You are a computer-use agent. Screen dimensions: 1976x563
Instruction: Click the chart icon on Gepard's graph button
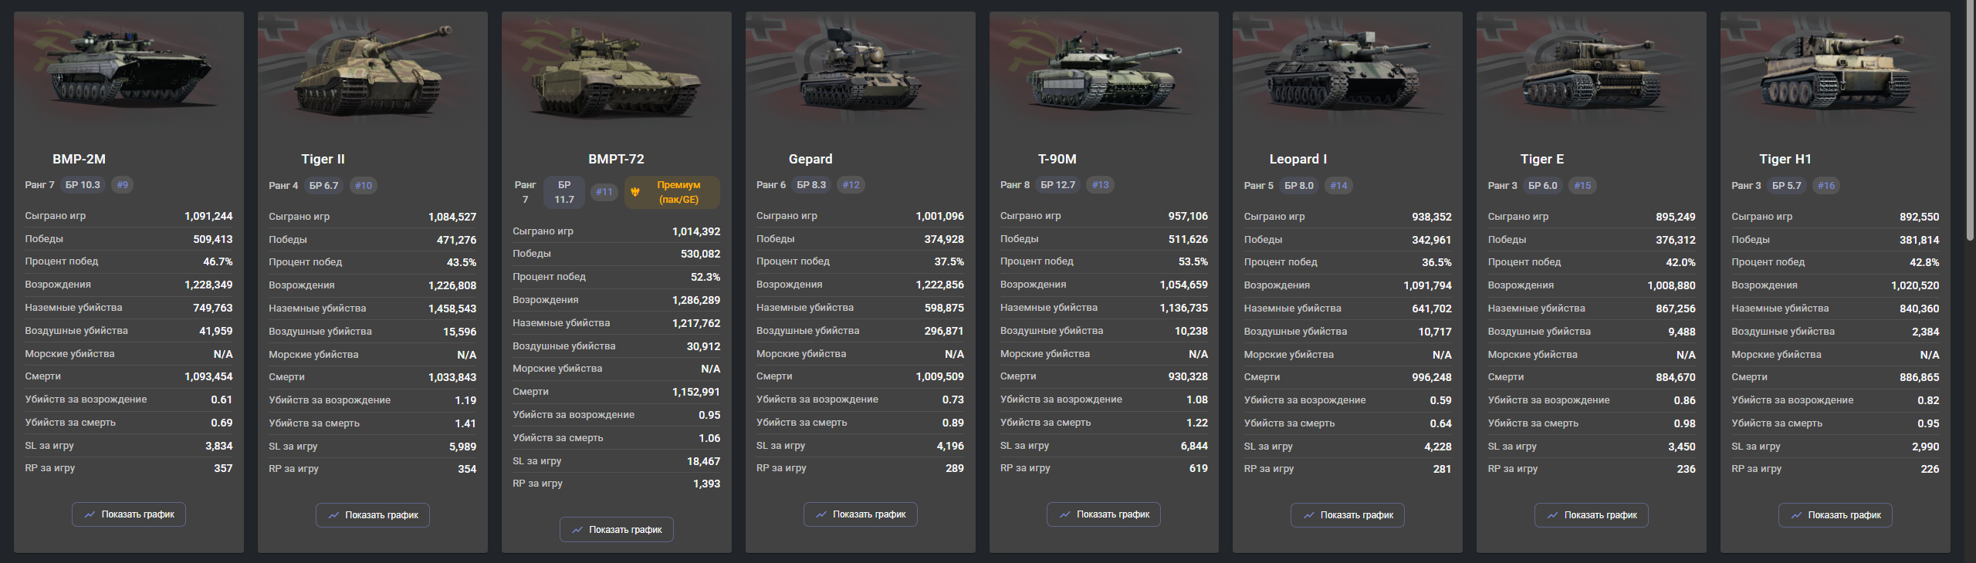tap(821, 514)
